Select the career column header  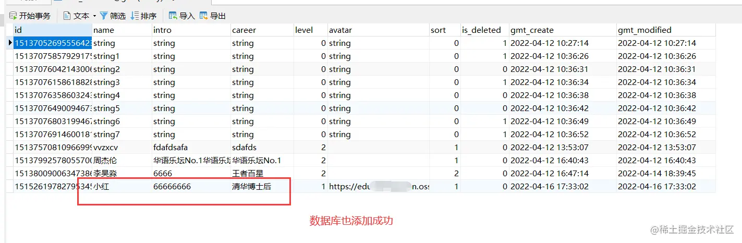pyautogui.click(x=262, y=30)
